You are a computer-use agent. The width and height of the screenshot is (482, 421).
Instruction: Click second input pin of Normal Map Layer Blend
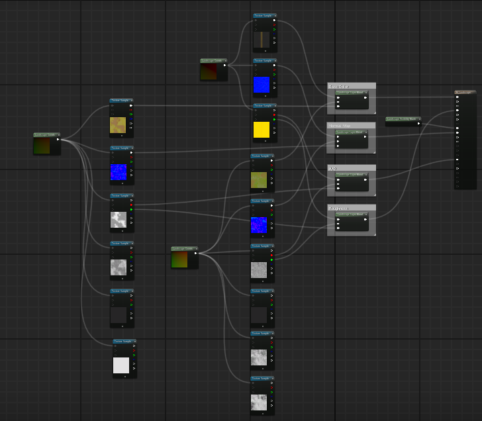tap(338, 142)
